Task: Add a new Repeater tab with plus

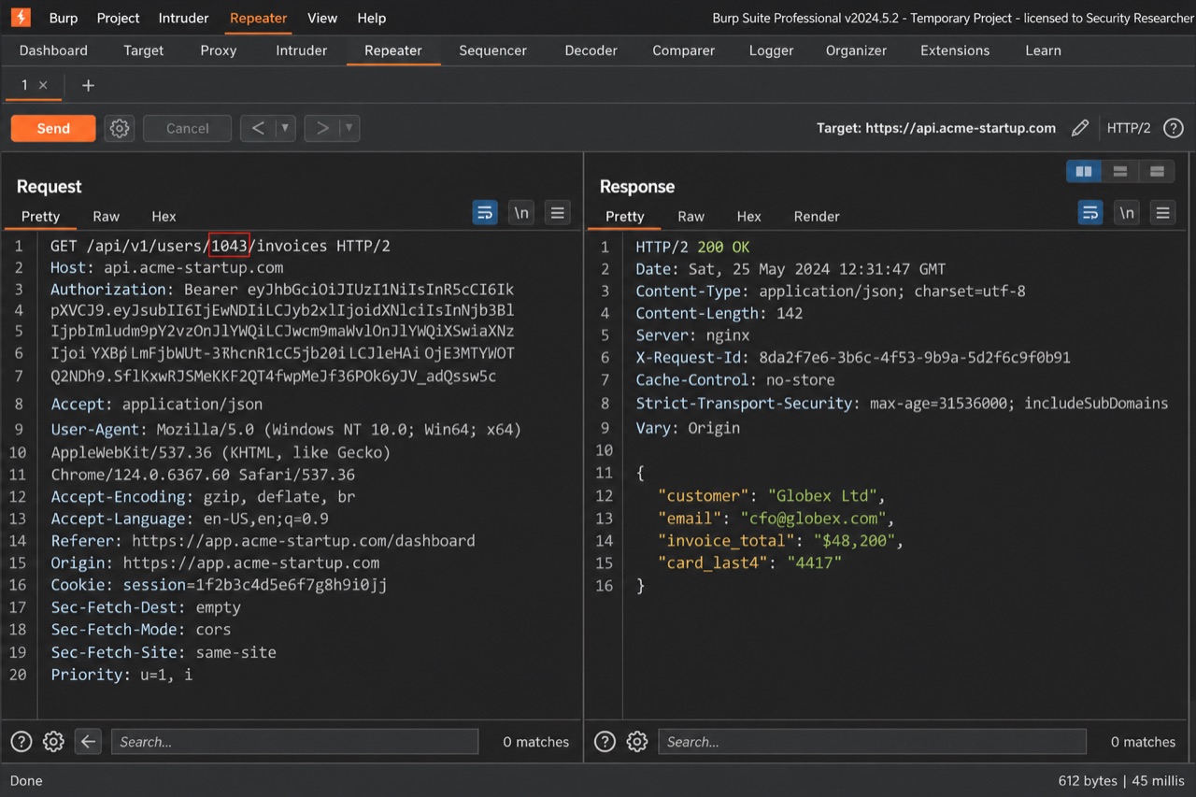Action: (x=88, y=85)
